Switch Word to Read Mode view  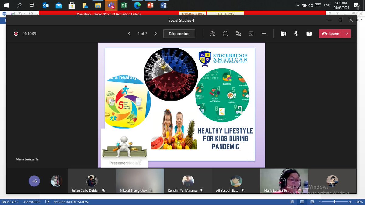pyautogui.click(x=292, y=202)
